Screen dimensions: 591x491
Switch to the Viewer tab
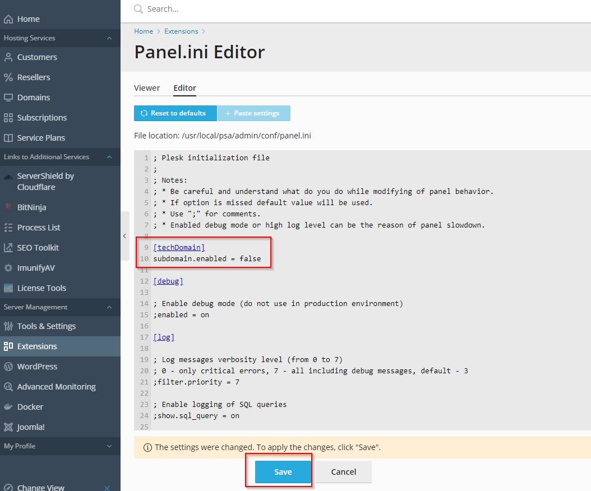point(147,88)
